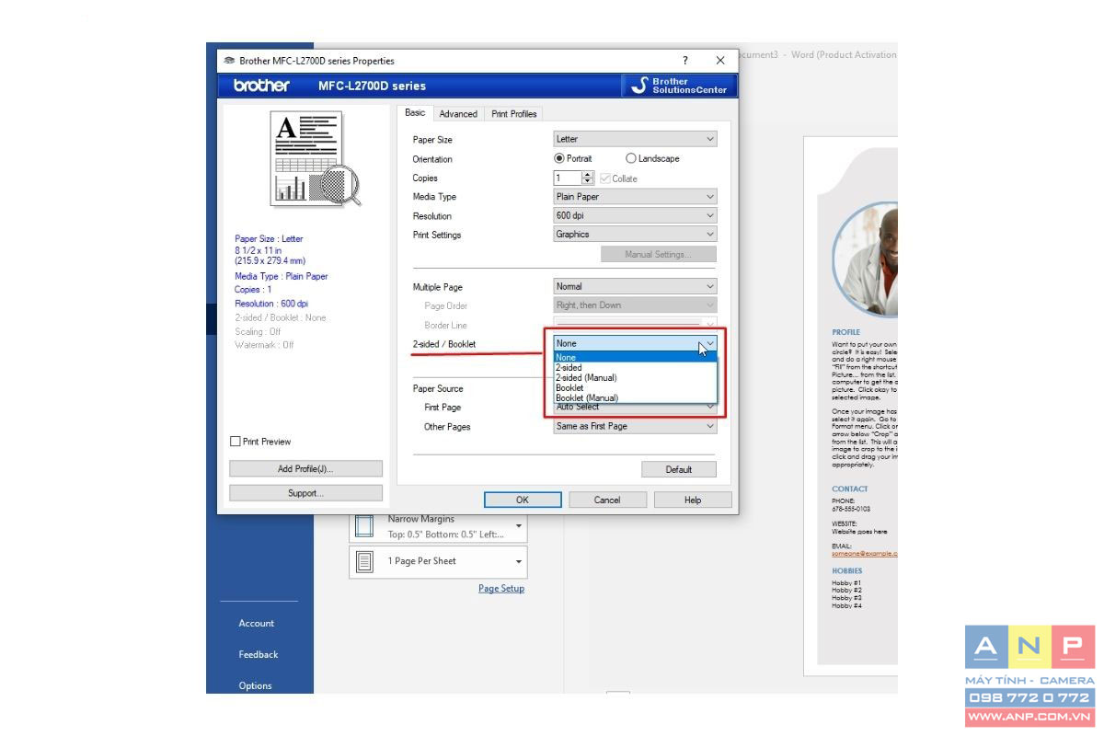Click the Support... button

(305, 493)
